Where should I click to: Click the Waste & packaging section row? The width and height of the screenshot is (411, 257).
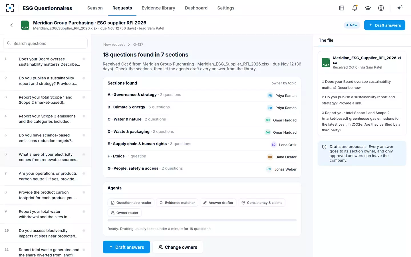tap(202, 132)
